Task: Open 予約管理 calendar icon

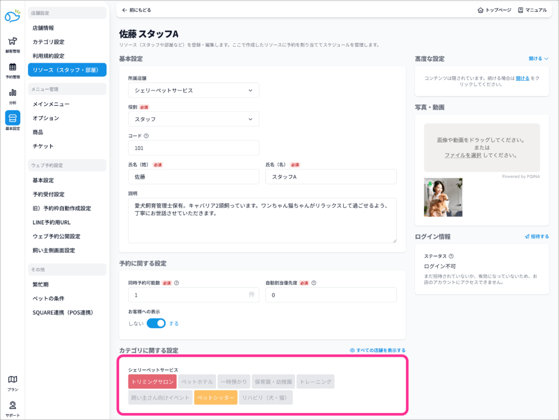Action: pyautogui.click(x=12, y=69)
